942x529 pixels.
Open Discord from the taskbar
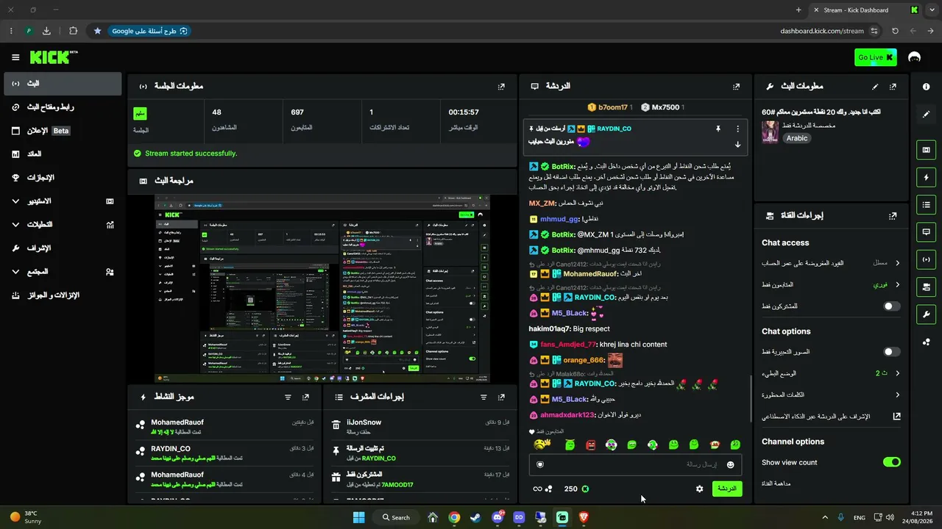[497, 517]
